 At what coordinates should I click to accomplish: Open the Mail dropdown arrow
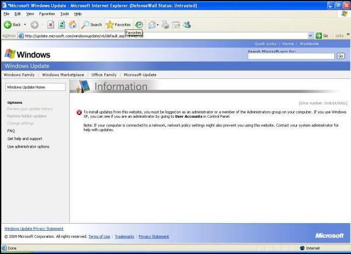click(x=157, y=25)
